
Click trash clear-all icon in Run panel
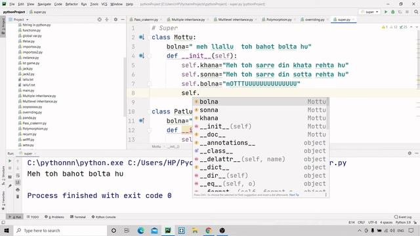click(18, 197)
